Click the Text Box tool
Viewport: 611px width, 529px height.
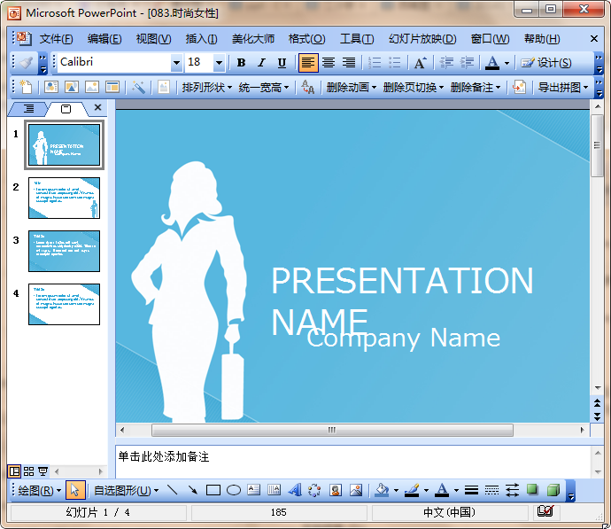(x=254, y=490)
